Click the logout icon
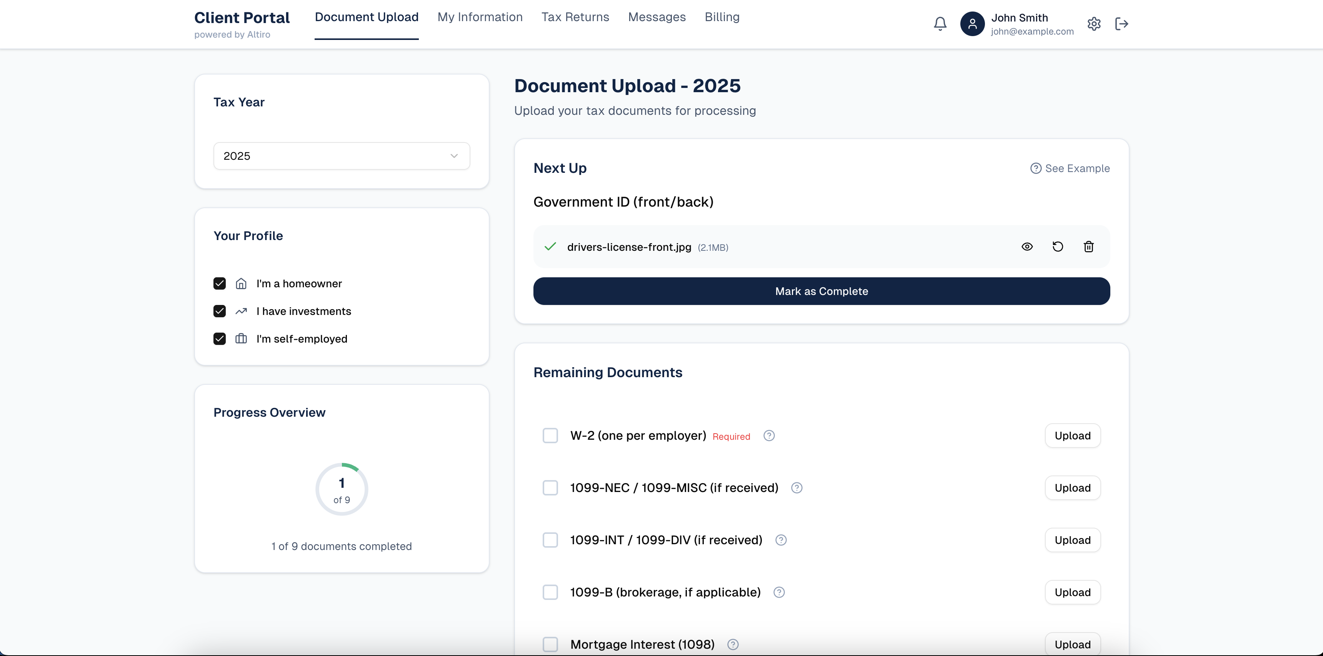 pyautogui.click(x=1122, y=23)
